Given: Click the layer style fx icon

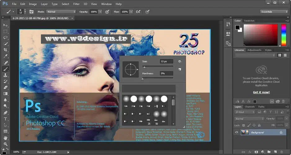Looking at the screenshot, I should [250, 152].
